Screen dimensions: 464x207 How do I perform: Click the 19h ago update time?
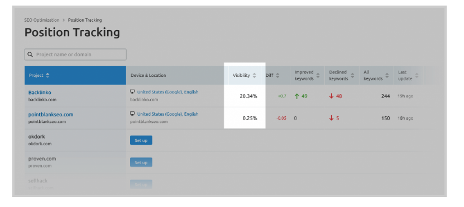click(x=405, y=96)
